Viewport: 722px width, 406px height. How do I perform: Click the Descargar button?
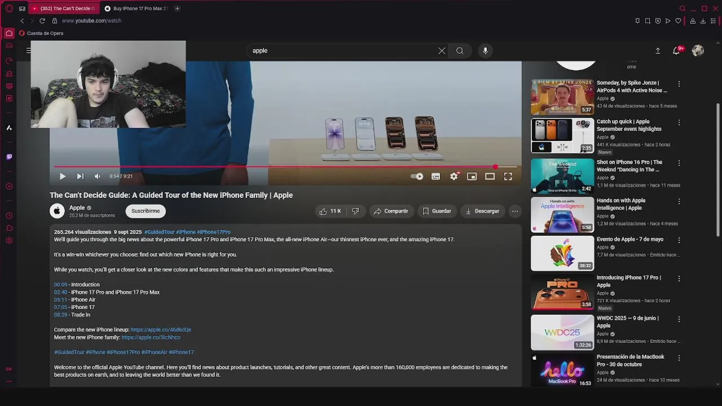(x=482, y=211)
